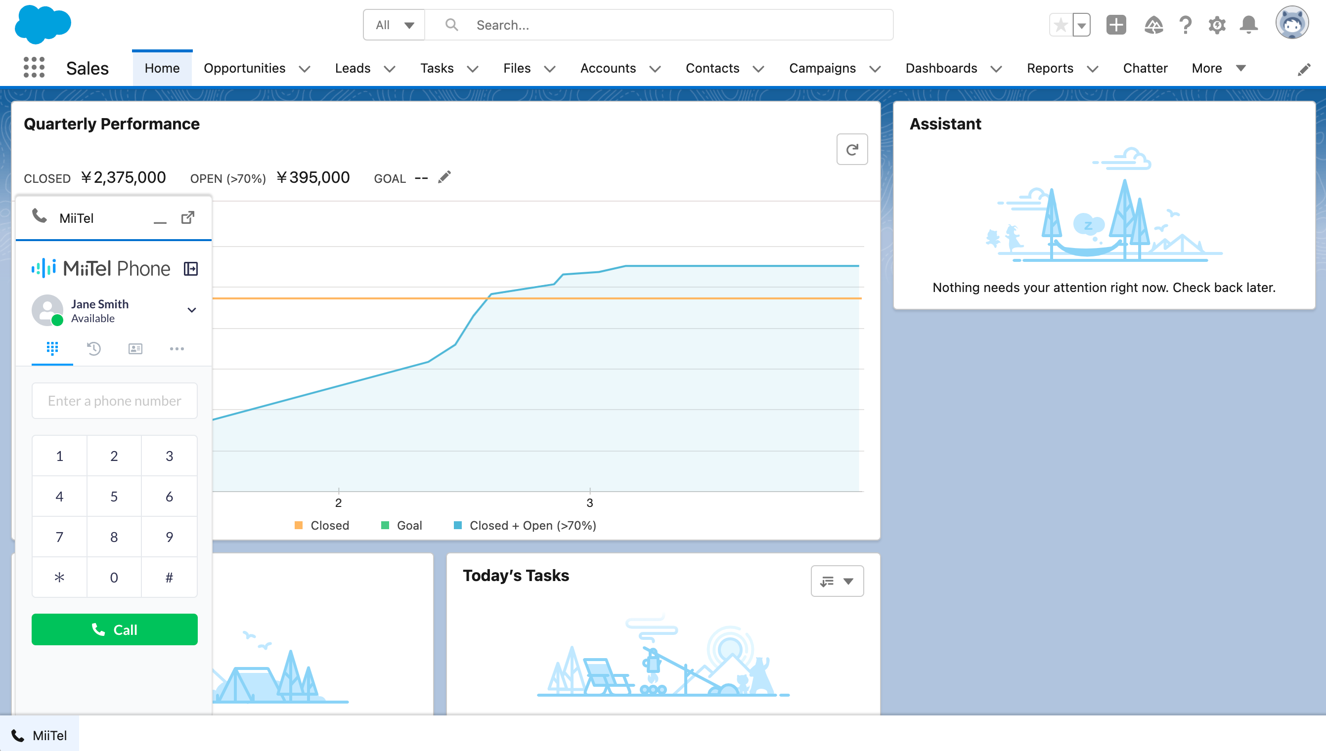This screenshot has height=751, width=1326.
Task: Dial digit 0 on keypad
Action: [114, 577]
